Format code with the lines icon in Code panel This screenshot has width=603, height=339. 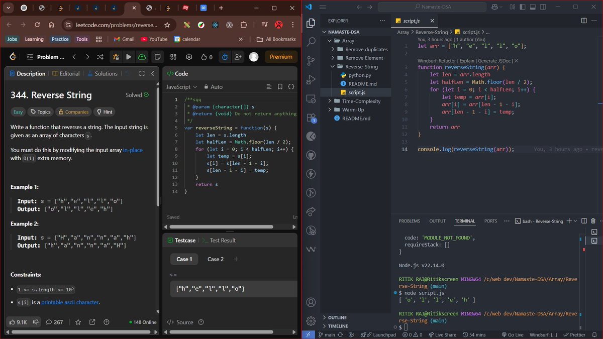click(269, 87)
